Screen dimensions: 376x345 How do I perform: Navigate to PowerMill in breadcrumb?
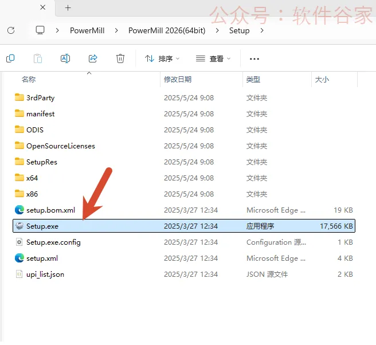tap(87, 31)
